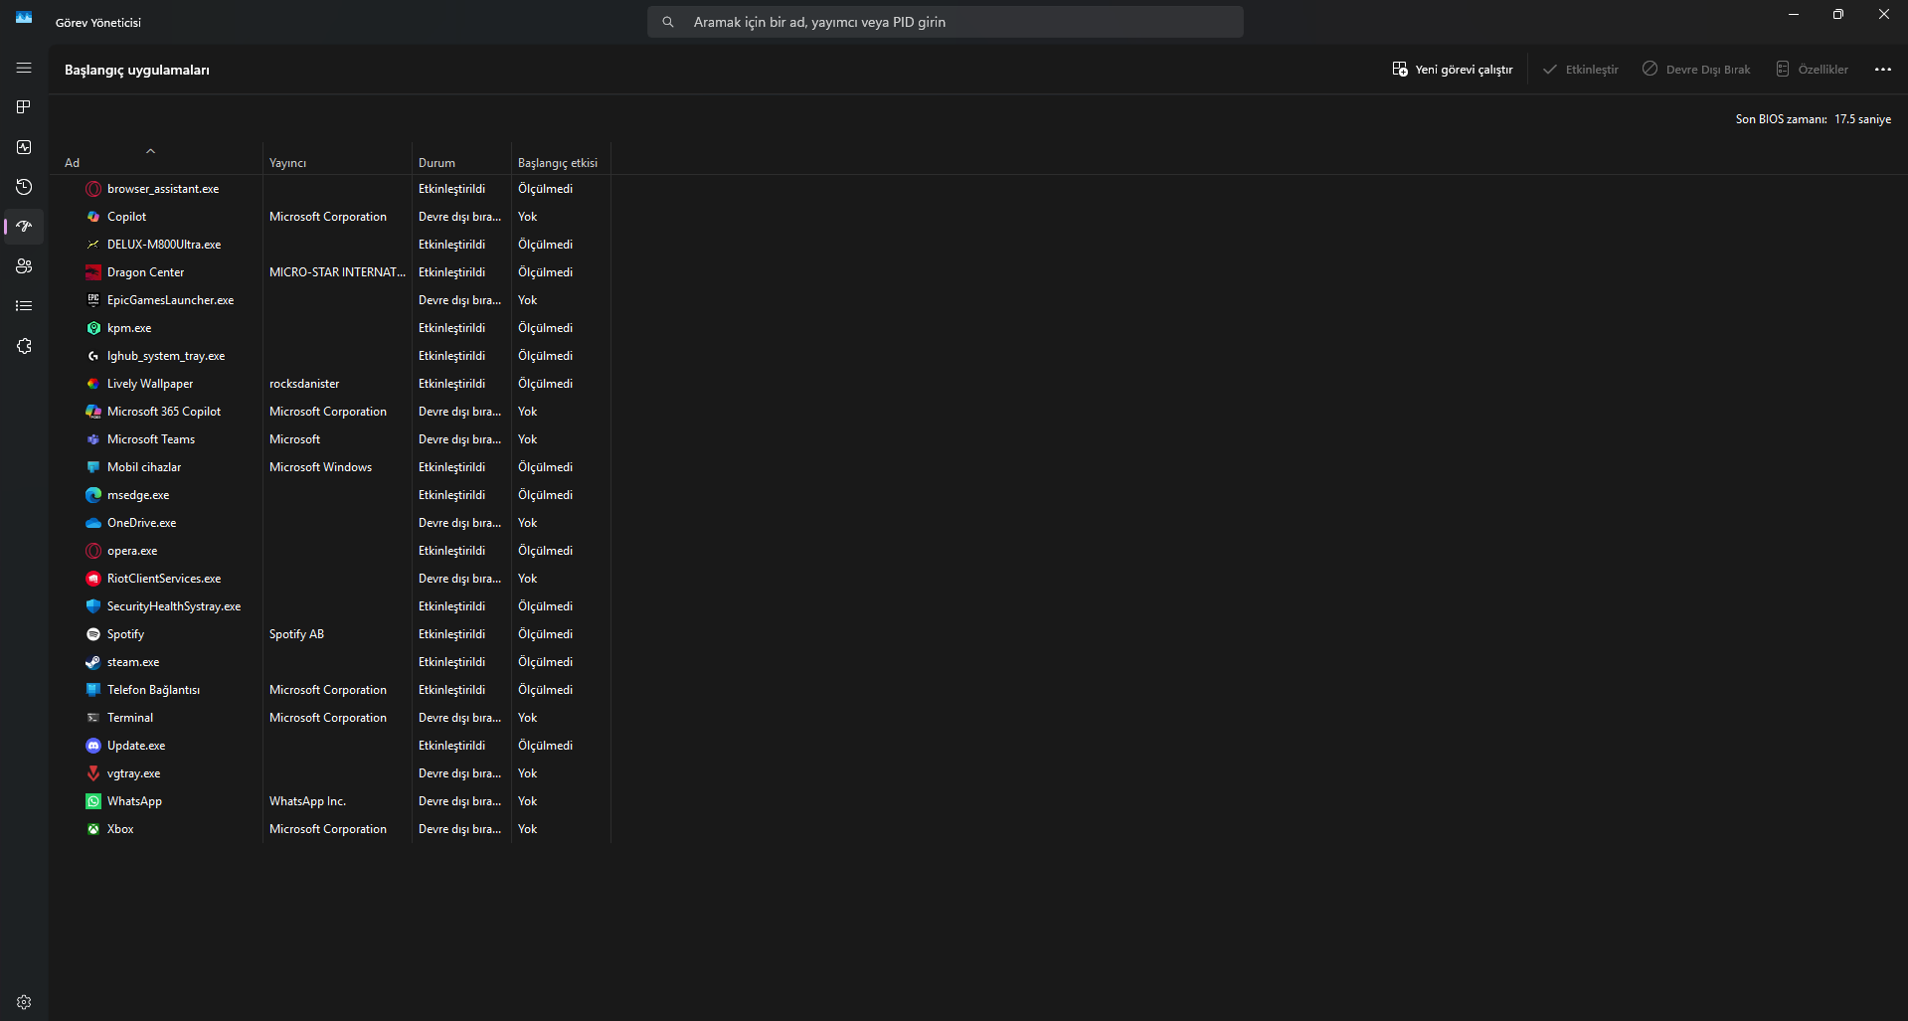
Task: Open Details page in sidebar
Action: click(24, 306)
